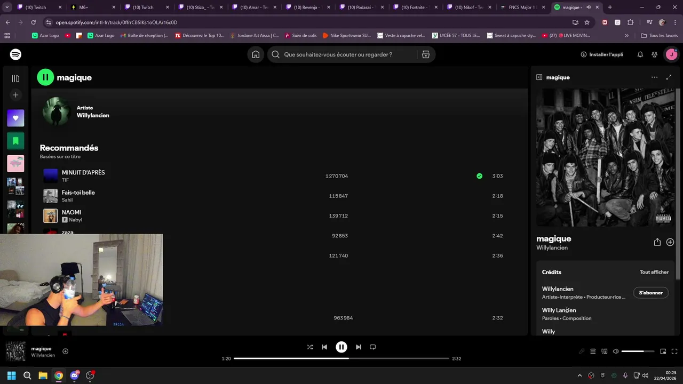
Task: Show all credits with Tout afficher
Action: pyautogui.click(x=654, y=272)
